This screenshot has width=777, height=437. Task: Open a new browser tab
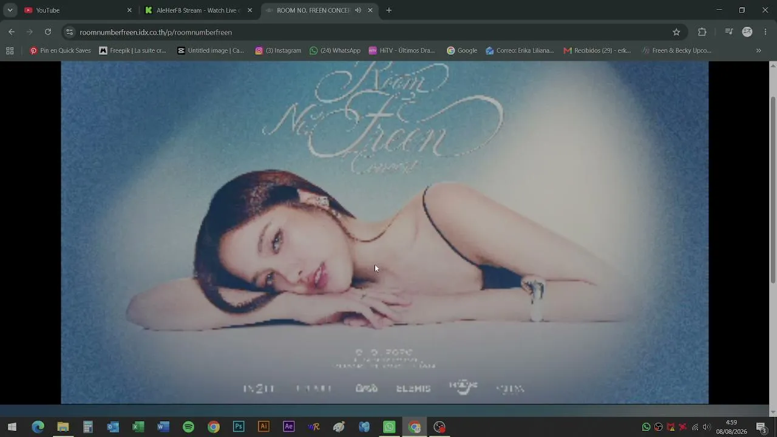coord(389,10)
